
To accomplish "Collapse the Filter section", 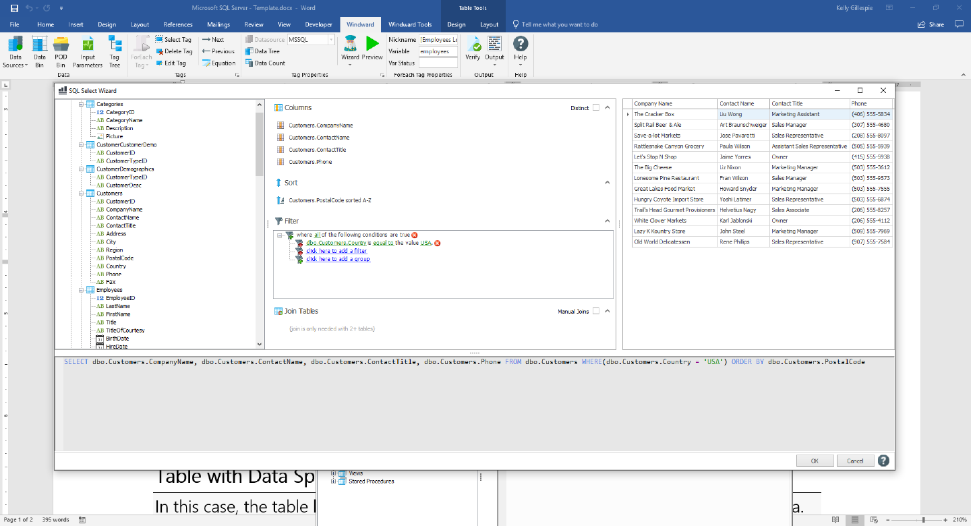I will point(607,221).
